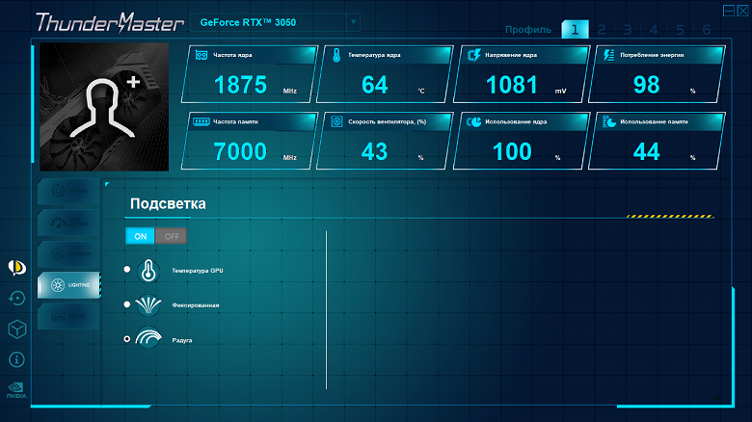Image resolution: width=752 pixels, height=422 pixels.
Task: Click the fountain icon for Фиксированная mode
Action: (x=148, y=305)
